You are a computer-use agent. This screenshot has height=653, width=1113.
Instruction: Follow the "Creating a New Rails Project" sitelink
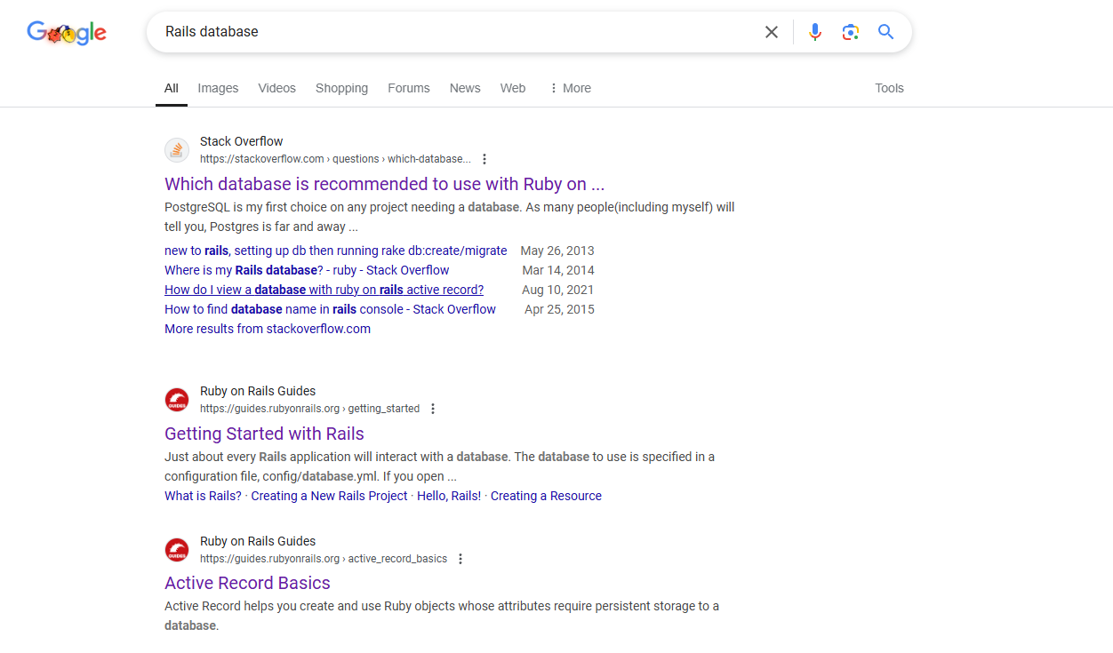tap(329, 496)
